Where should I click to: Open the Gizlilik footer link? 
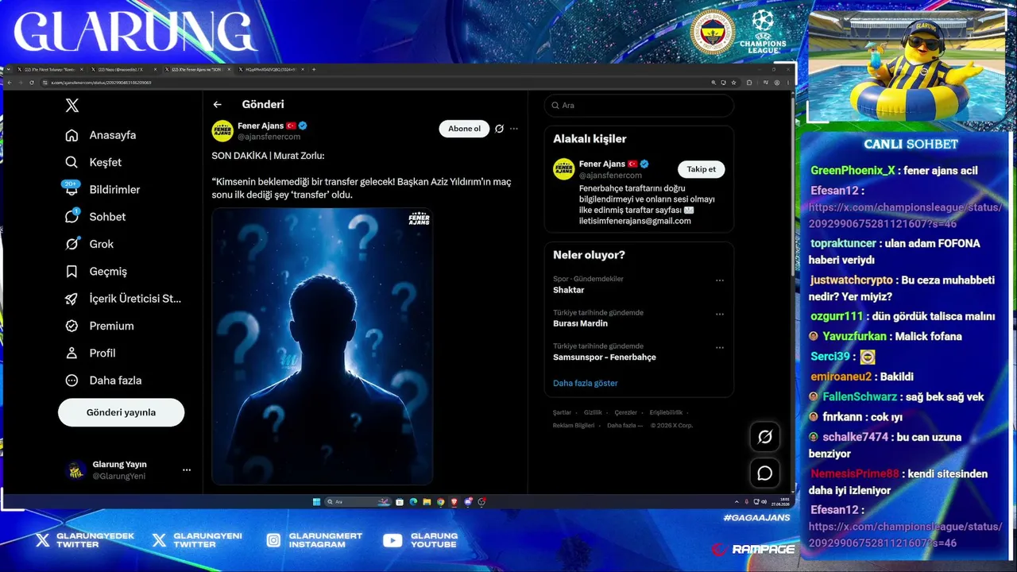pos(593,413)
